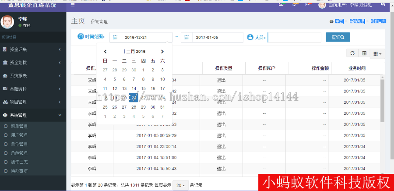
Task: Open the mail envelope notifications icon
Action: click(x=281, y=4)
